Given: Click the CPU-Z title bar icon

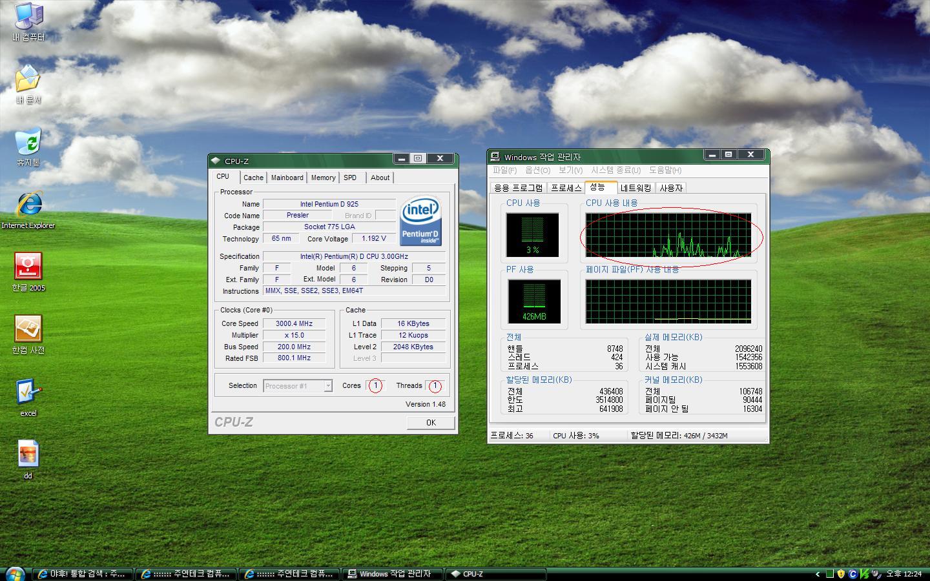Looking at the screenshot, I should (216, 161).
